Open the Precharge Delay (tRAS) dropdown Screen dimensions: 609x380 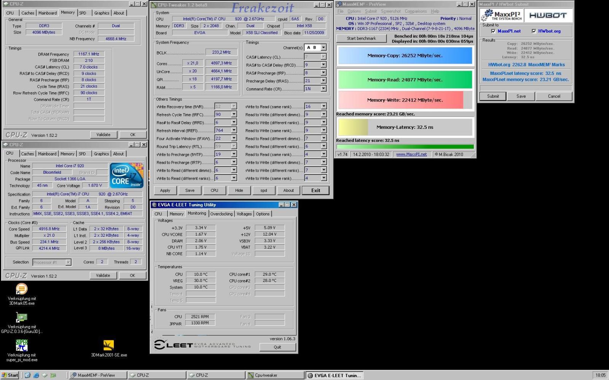tap(324, 81)
